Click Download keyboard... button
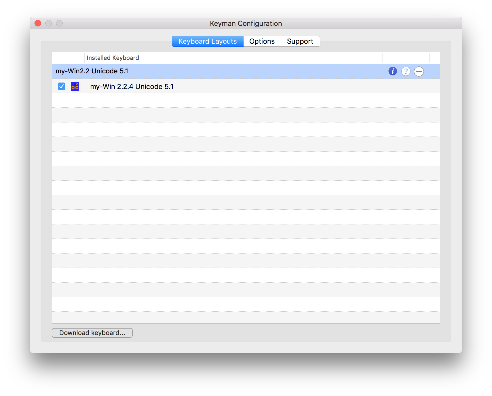Image resolution: width=492 pixels, height=396 pixels. pos(92,333)
